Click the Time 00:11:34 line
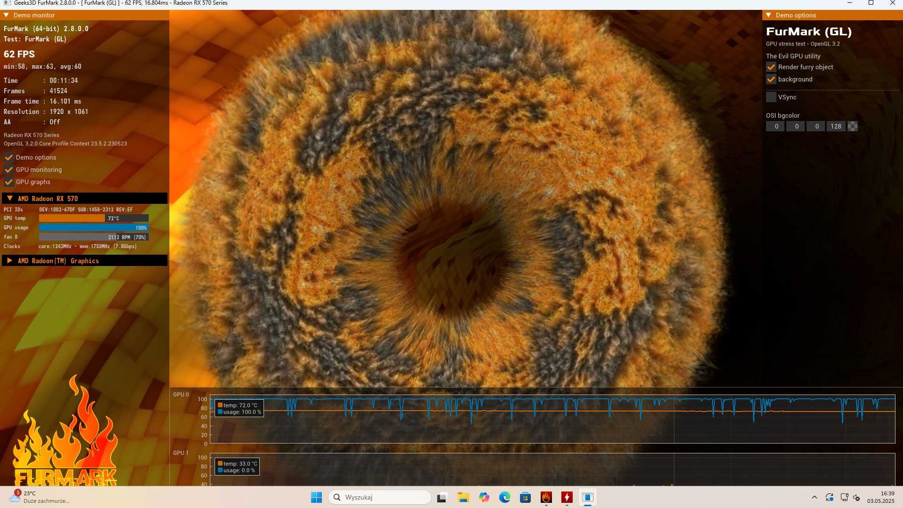Viewport: 903px width, 508px height. tap(41, 81)
